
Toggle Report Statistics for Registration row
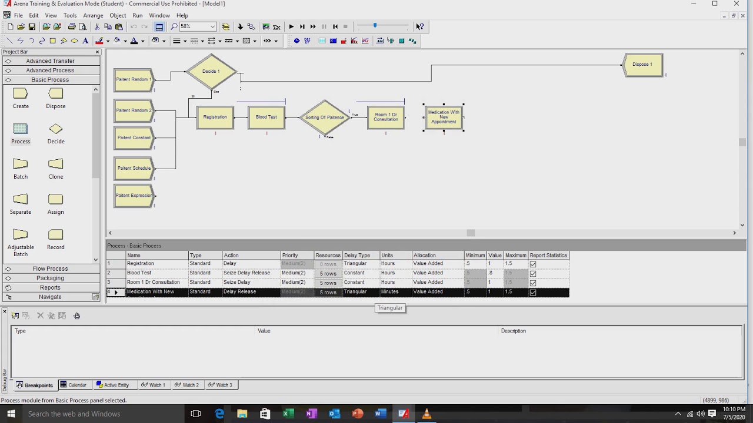point(533,264)
